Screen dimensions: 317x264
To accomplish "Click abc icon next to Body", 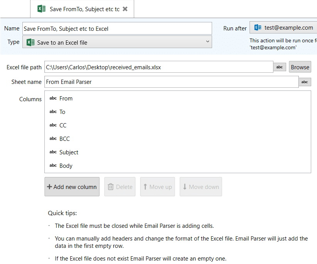I will coord(53,165).
